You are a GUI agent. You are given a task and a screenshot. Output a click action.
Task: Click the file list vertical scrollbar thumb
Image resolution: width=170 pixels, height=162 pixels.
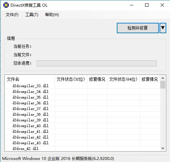click(x=163, y=85)
